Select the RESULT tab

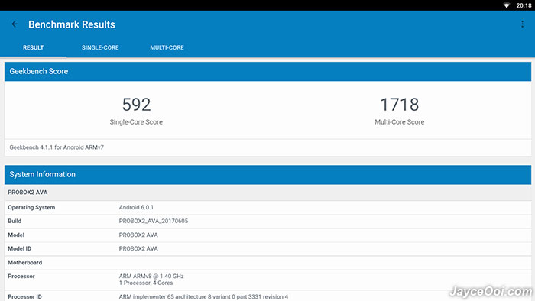click(x=33, y=47)
